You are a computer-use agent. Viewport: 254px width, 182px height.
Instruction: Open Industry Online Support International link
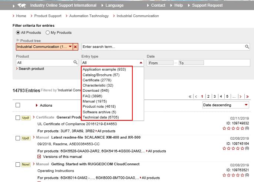click(x=63, y=5)
